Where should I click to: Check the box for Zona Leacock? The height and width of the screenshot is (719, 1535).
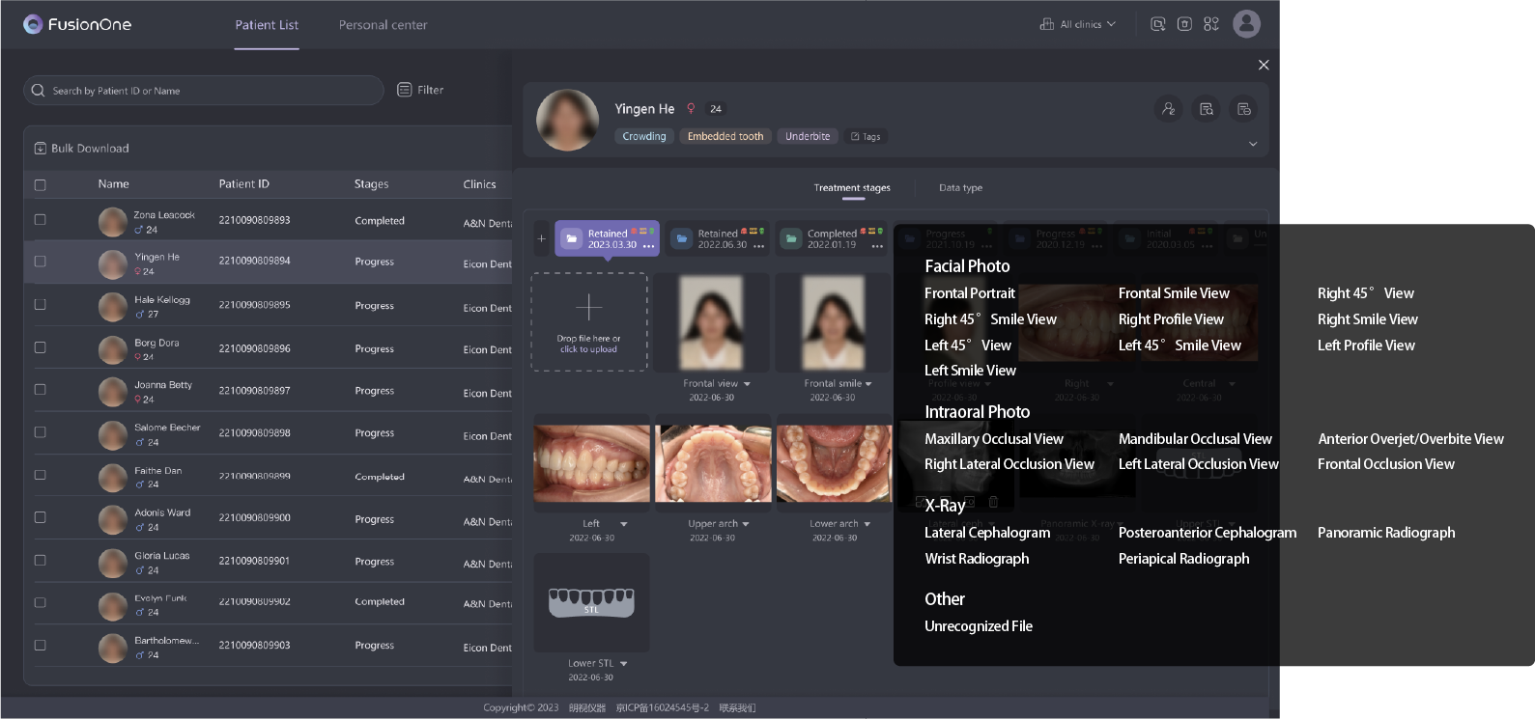click(x=41, y=220)
